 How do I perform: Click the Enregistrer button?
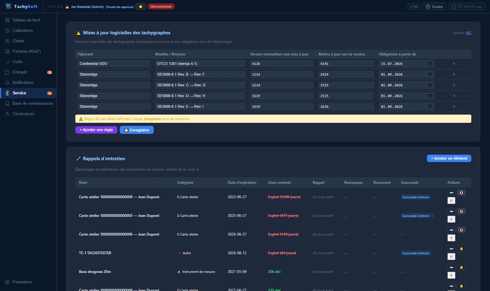click(137, 130)
